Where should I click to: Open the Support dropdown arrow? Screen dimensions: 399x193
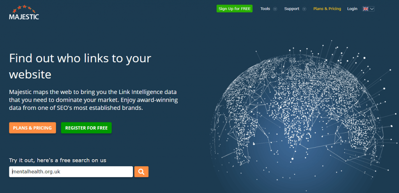(304, 9)
